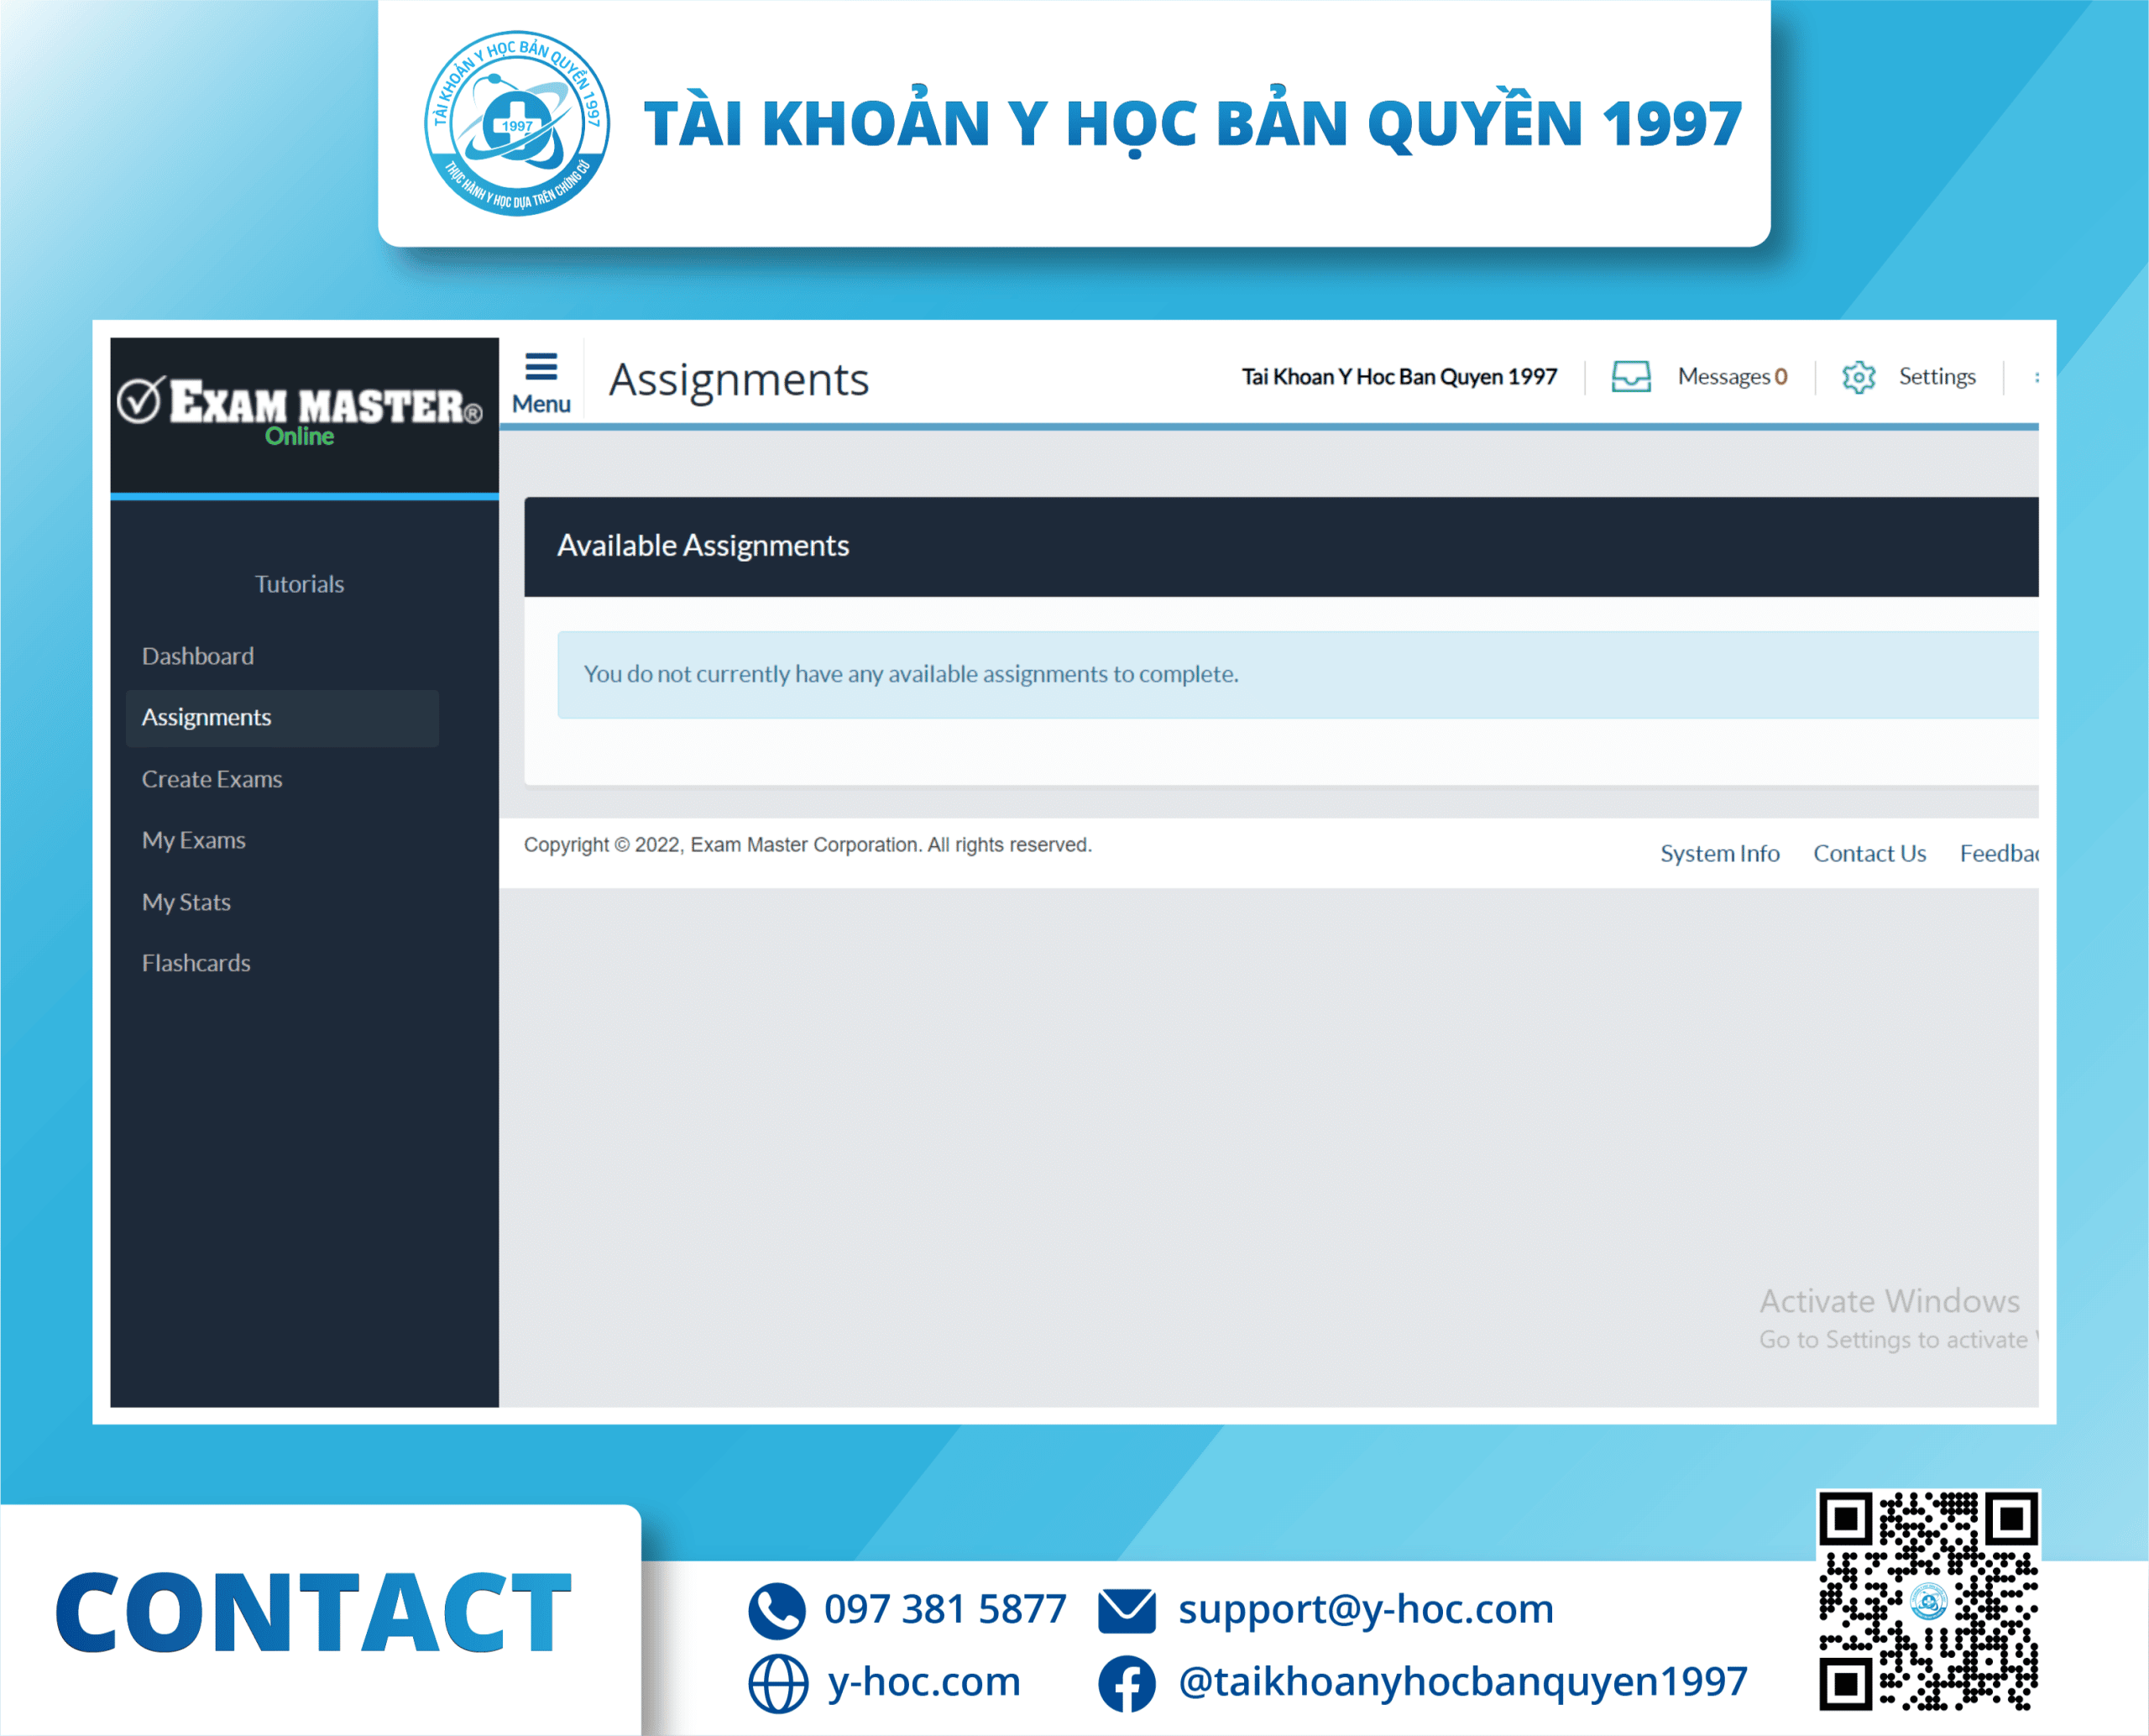Click the QR code image
Viewport: 2149px width, 1736px height.
(x=1928, y=1601)
